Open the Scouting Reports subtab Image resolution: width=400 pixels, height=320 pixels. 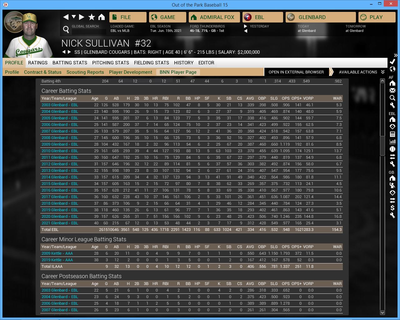[85, 72]
